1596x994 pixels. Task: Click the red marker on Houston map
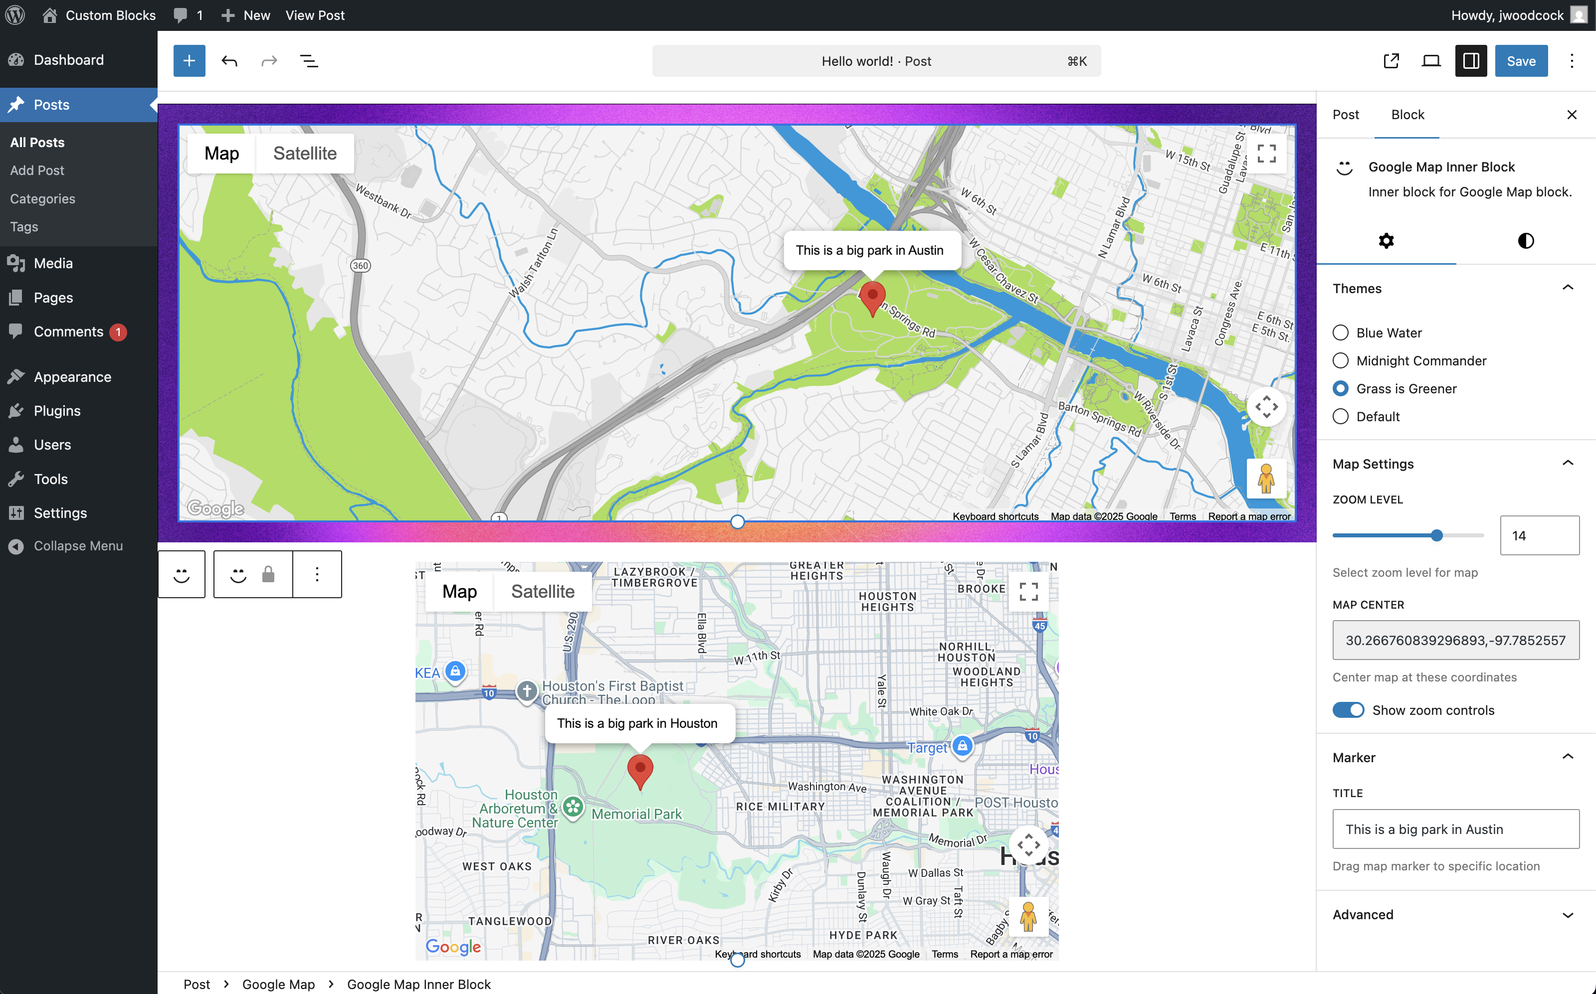[640, 772]
